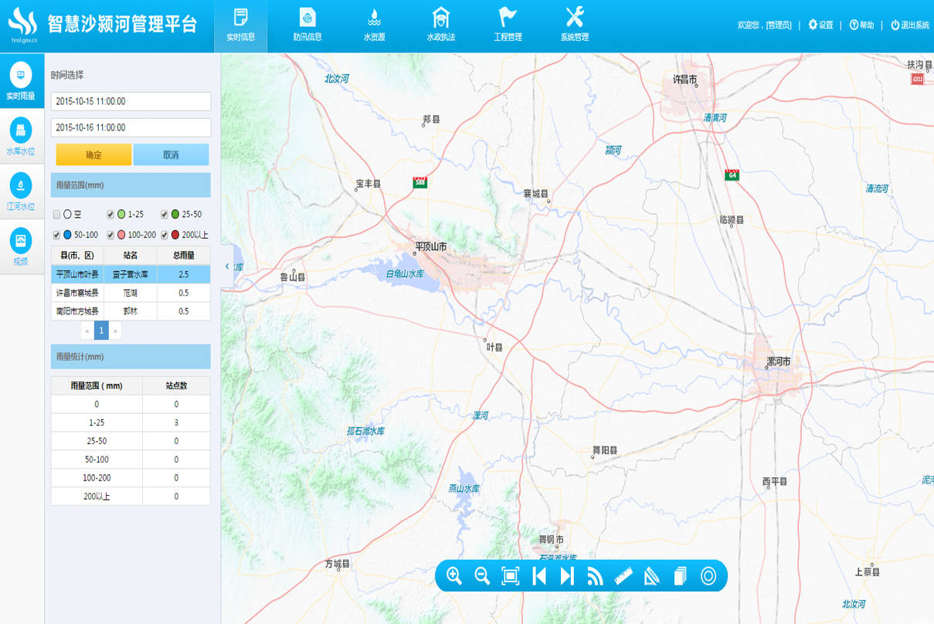Click 退出系统 logout link
Image resolution: width=934 pixels, height=624 pixels.
(910, 25)
